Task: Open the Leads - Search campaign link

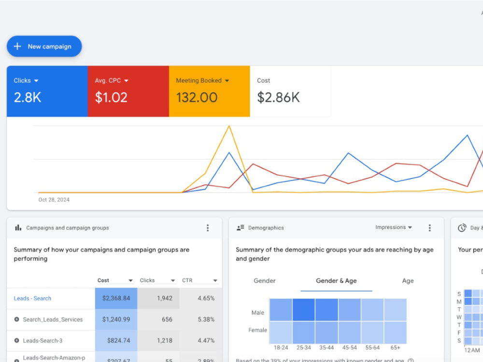Action: coord(32,298)
